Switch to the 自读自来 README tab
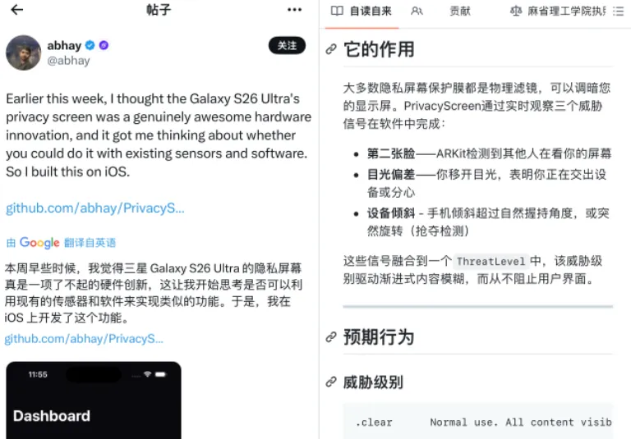Image resolution: width=631 pixels, height=439 pixels. click(362, 11)
